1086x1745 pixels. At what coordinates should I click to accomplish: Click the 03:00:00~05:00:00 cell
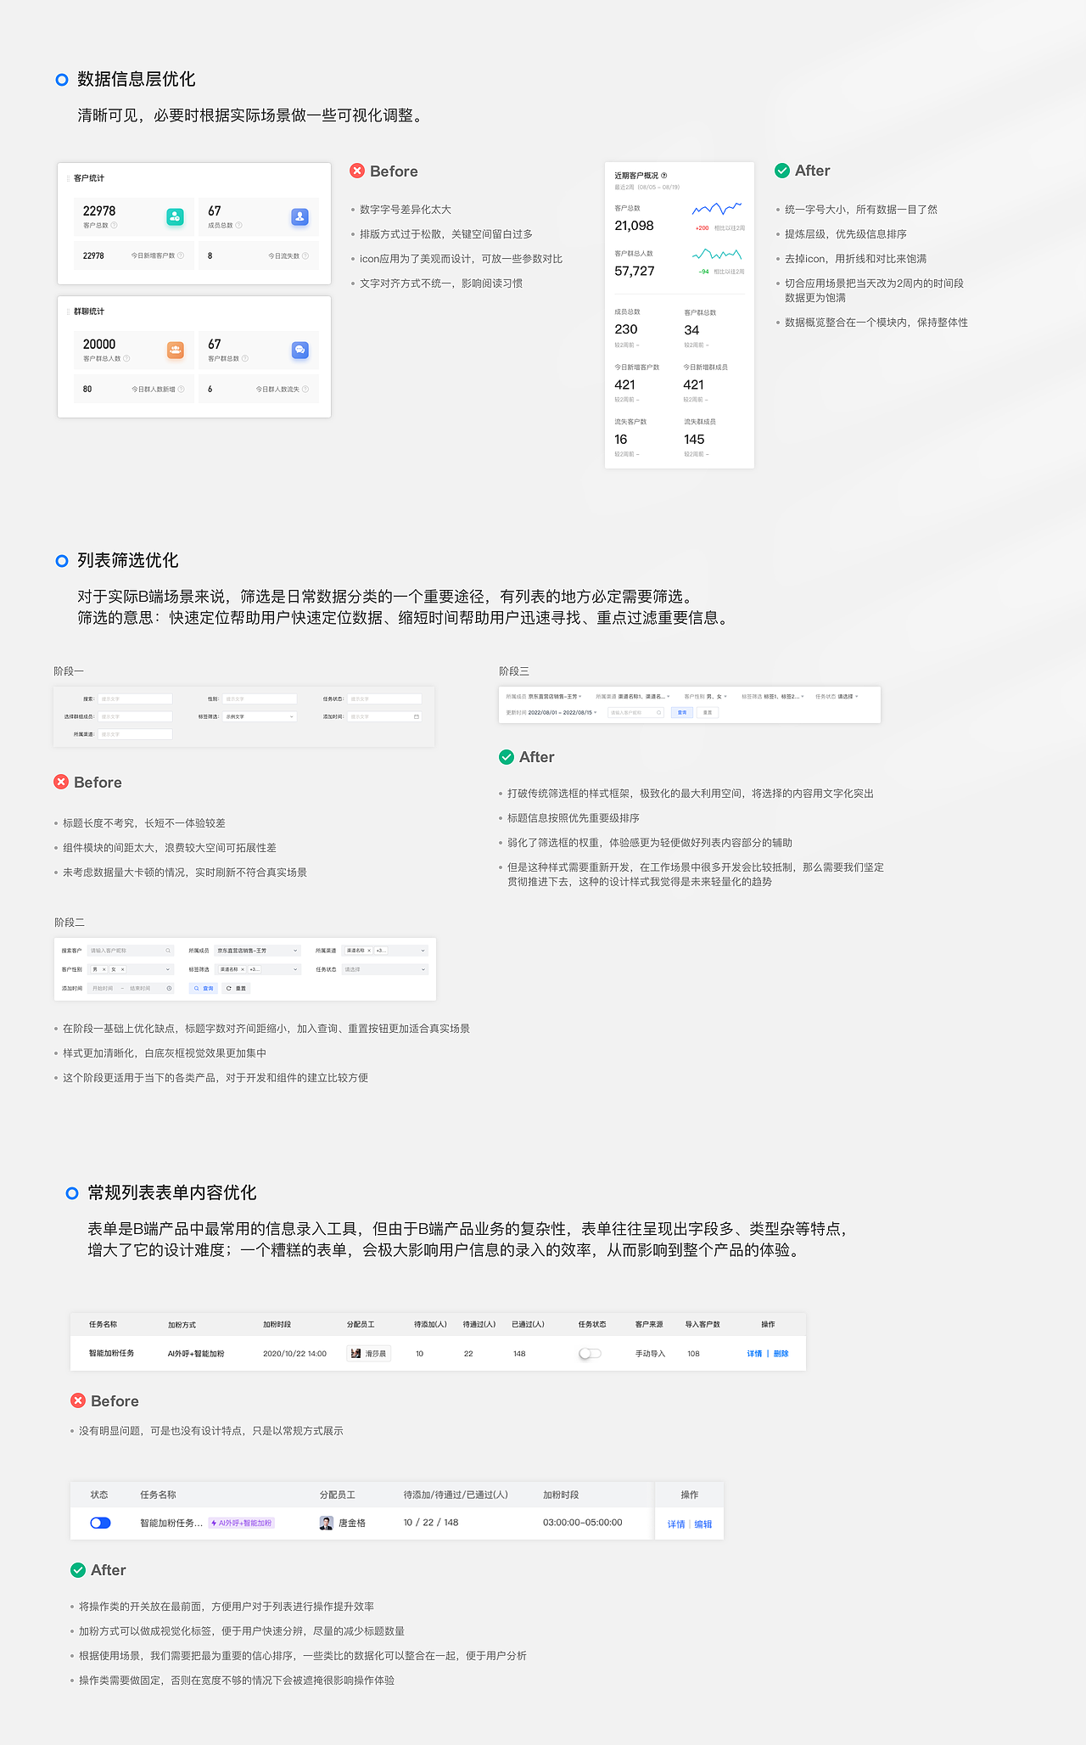point(582,1523)
